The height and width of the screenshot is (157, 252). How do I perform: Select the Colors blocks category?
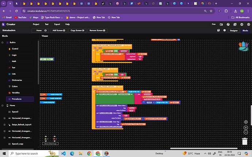point(15,86)
